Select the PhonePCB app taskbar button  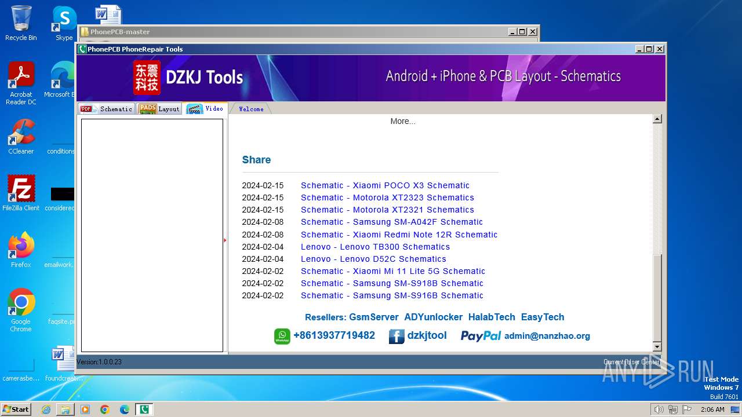[x=144, y=409]
